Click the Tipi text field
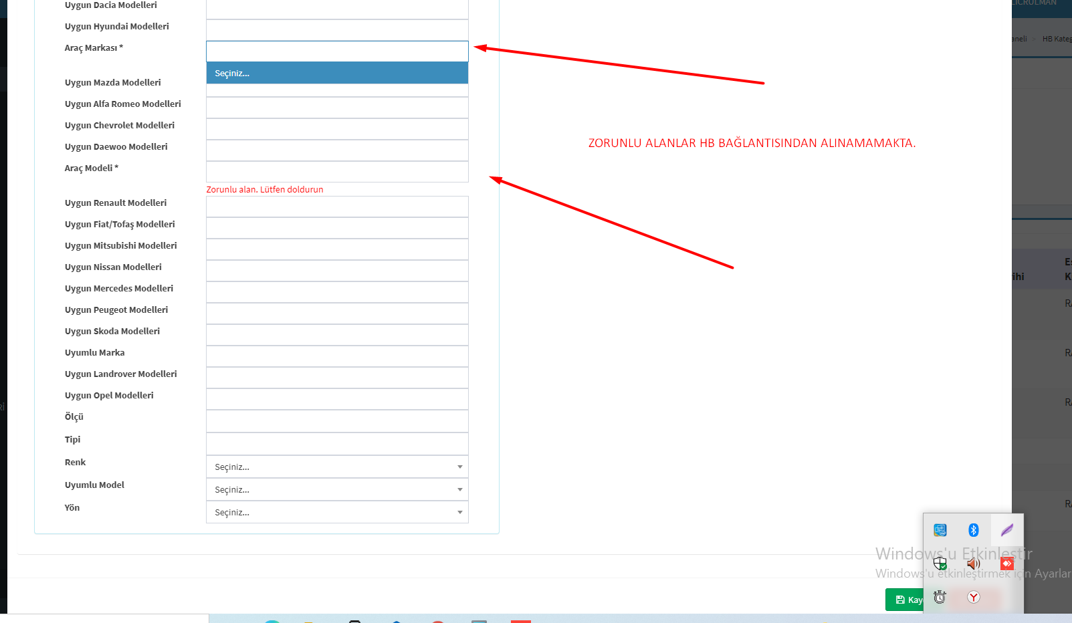The width and height of the screenshot is (1072, 623). pos(337,443)
